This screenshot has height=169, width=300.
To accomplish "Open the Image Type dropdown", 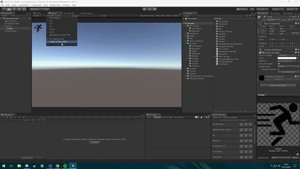I will click(x=288, y=66).
